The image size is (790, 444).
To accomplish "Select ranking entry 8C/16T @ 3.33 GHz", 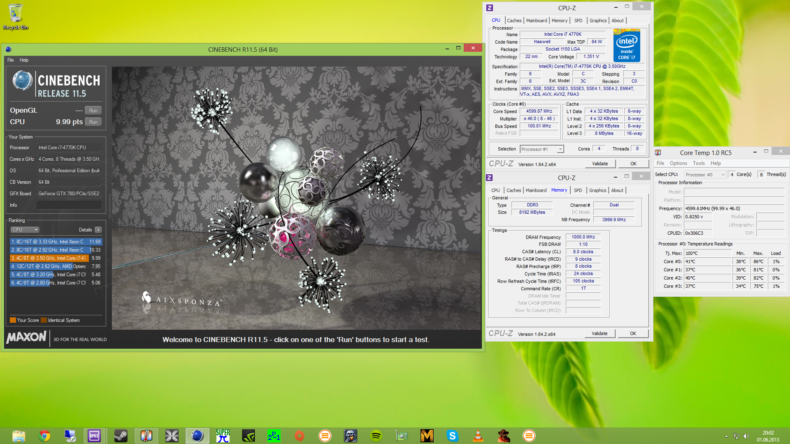I will (56, 242).
